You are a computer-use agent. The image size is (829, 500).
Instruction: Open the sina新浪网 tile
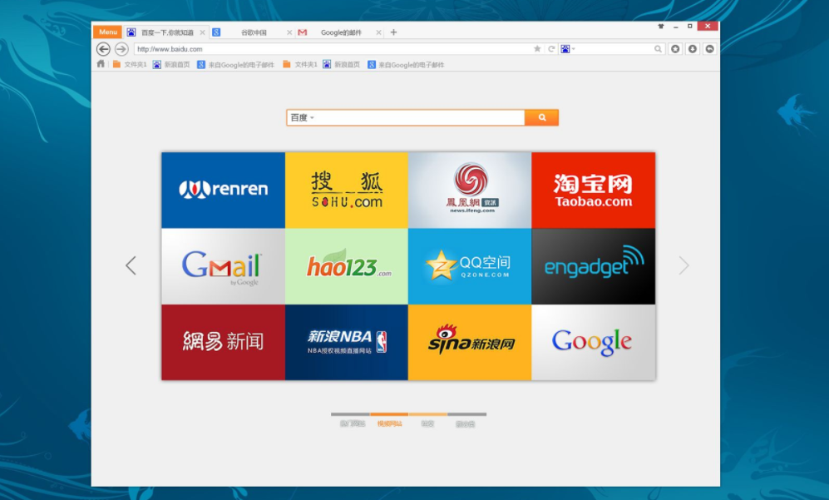click(470, 342)
